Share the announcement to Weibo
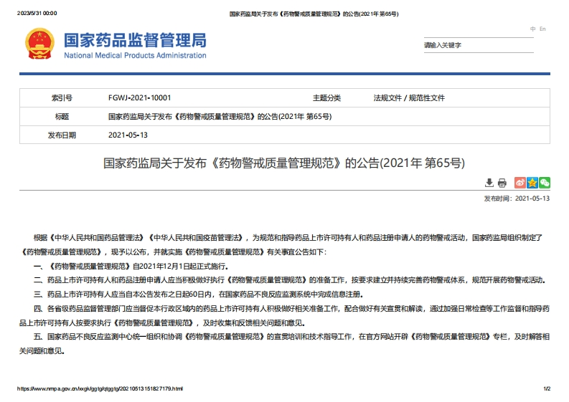Image resolution: width=569 pixels, height=402 pixels. (x=520, y=183)
